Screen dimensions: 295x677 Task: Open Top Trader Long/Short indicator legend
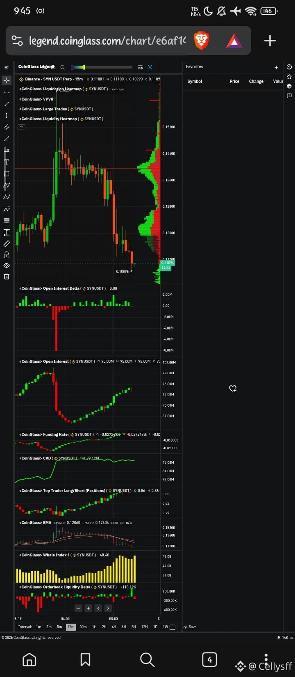tap(62, 490)
